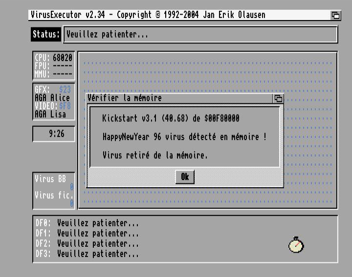Click the depth gadget of Vérifier la mémoire window

tap(278, 99)
